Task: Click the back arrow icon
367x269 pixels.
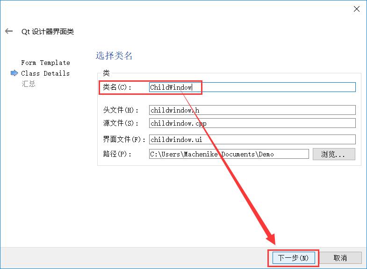Action: click(8, 31)
